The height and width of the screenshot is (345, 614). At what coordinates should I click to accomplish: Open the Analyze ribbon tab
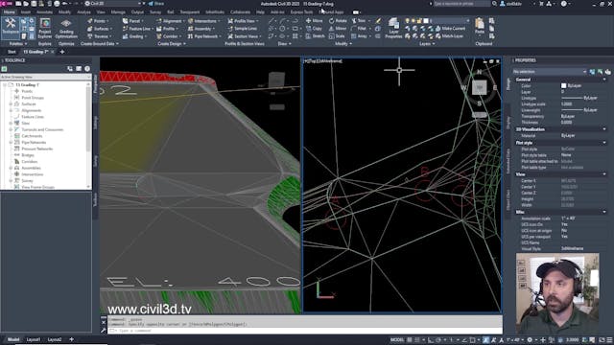[83, 12]
